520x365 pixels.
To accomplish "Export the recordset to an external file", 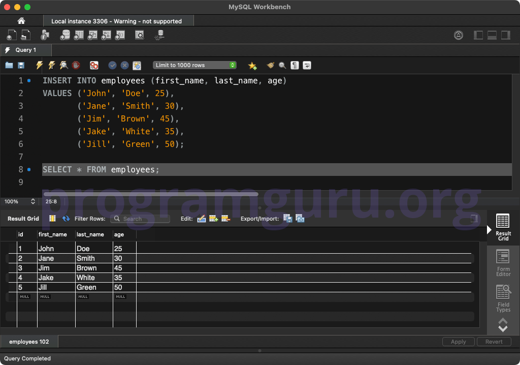I will coord(287,219).
